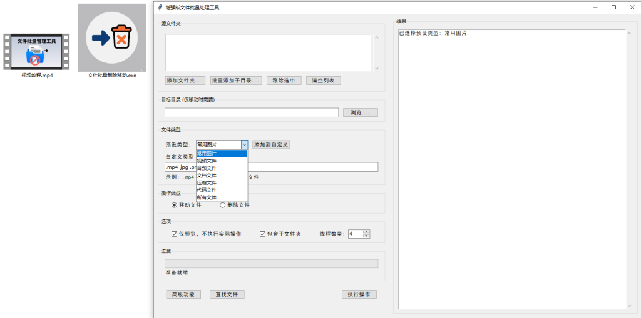Click 浏览... to choose target directory
The image size is (641, 318).
pos(361,112)
